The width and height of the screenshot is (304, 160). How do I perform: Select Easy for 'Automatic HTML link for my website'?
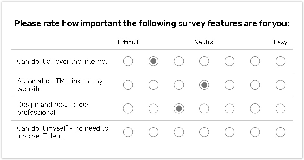tap(280, 85)
